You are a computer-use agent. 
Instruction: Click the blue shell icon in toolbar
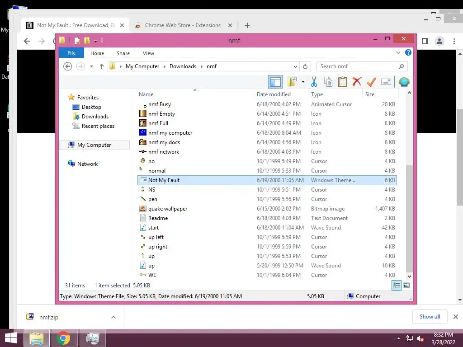pos(404,82)
